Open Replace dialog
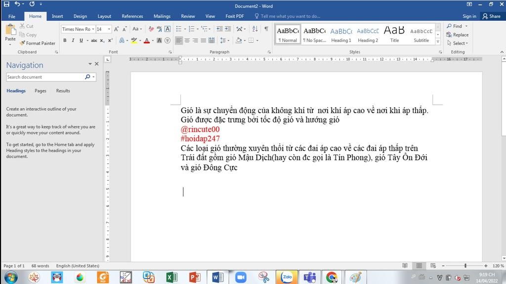 tap(457, 35)
